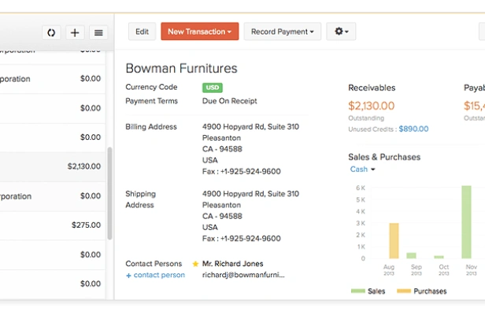Open the gear settings dropdown
Screen dimensions: 485x318
tap(341, 31)
